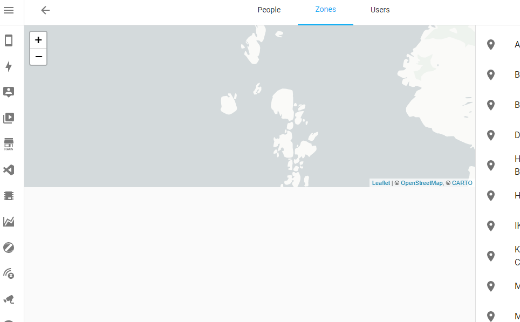Switch to the Users tab
520x322 pixels.
[380, 10]
